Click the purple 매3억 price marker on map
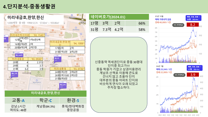Image resolution: width=208 pixels, height=117 pixels. tap(58, 58)
